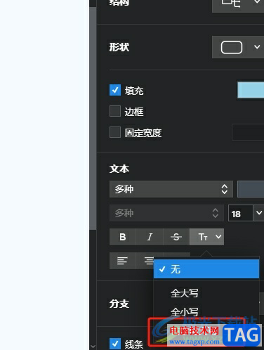This screenshot has width=264, height=350.
Task: Select 全小写 (all lowercase) option
Action: tap(206, 311)
